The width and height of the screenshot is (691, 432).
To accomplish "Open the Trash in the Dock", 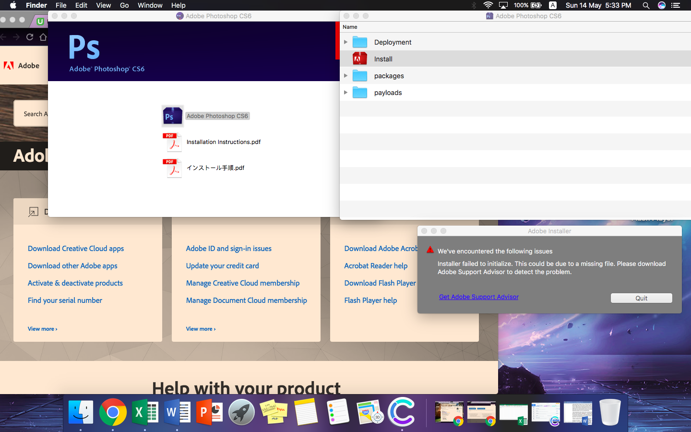I will pos(610,412).
